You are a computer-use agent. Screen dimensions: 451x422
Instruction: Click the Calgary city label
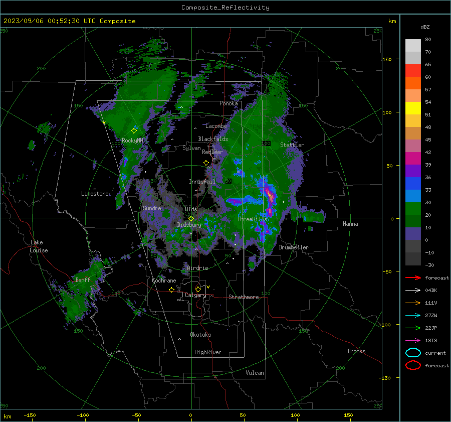pos(195,295)
